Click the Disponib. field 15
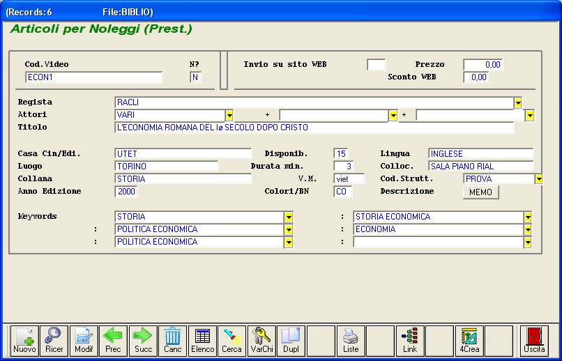Screen dimensions: 562x361 click(x=341, y=154)
